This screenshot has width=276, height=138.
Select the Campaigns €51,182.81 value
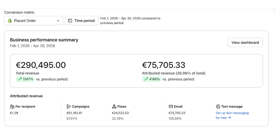click(x=75, y=113)
